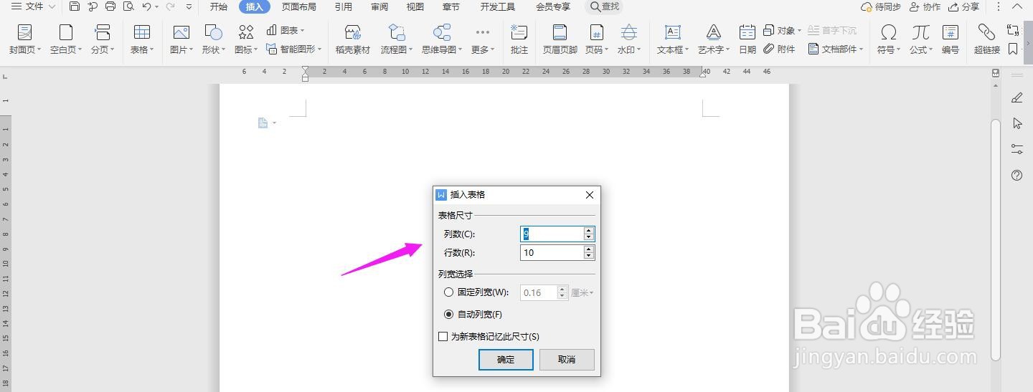
Task: Click the Flowchart (流程图) icon
Action: click(x=397, y=32)
